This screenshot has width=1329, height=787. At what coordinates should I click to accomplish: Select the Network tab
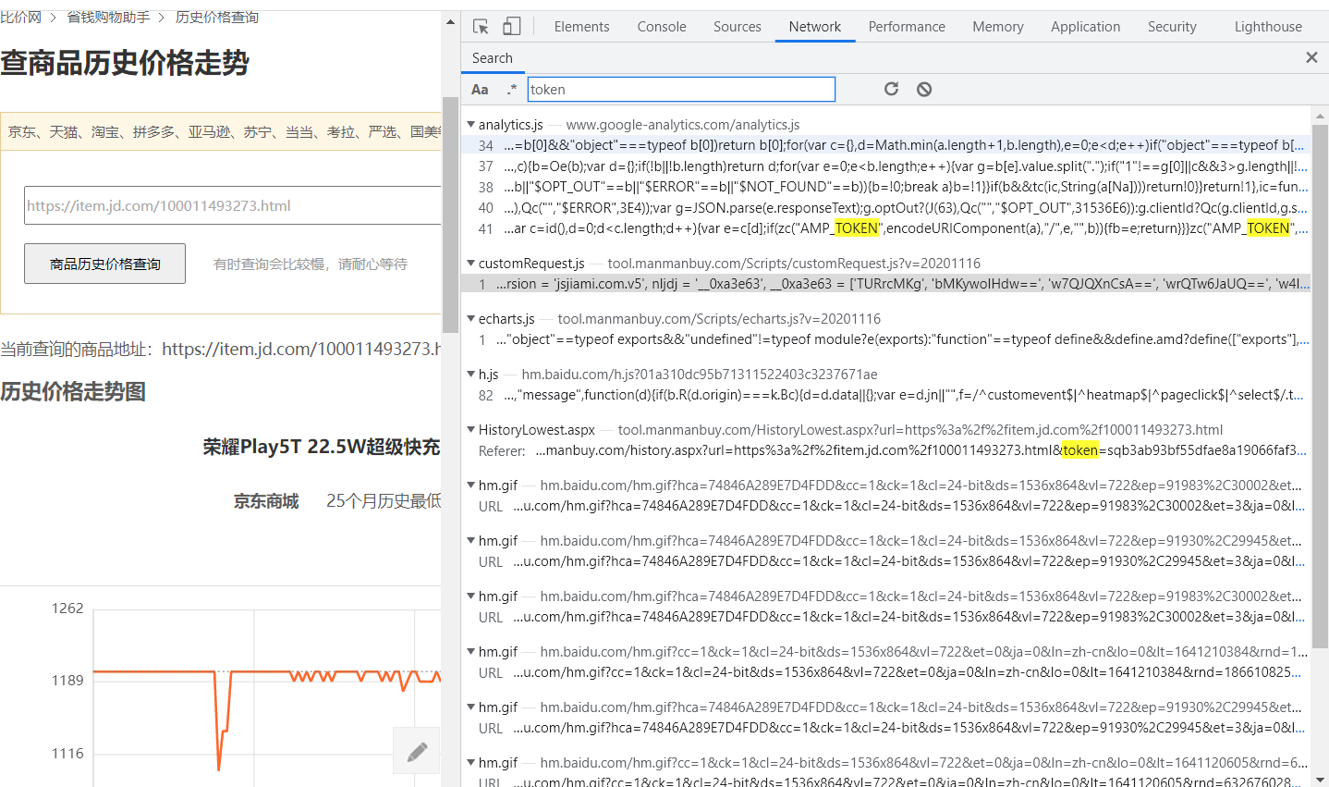[815, 27]
